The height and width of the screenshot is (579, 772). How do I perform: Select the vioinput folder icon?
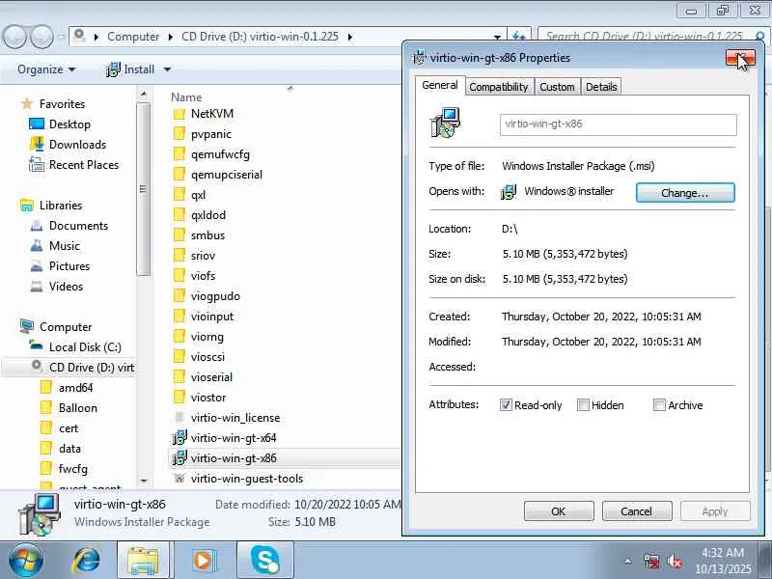(x=179, y=317)
